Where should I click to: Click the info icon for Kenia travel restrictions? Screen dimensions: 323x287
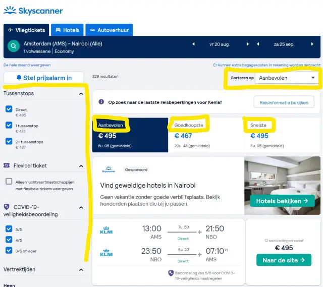101,102
